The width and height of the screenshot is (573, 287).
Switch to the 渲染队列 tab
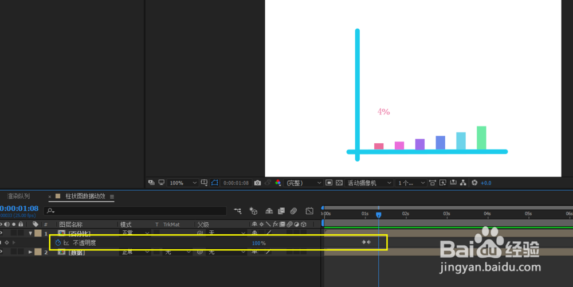(19, 196)
